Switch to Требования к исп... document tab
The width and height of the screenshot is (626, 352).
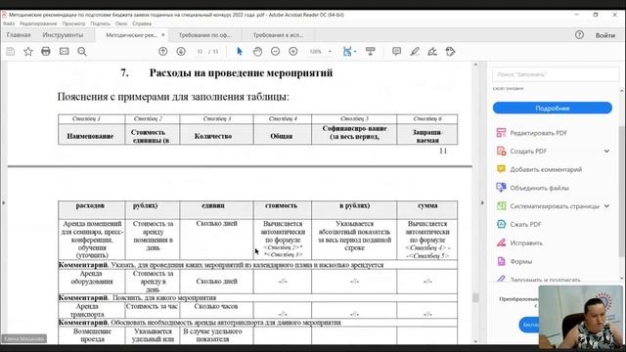(278, 35)
